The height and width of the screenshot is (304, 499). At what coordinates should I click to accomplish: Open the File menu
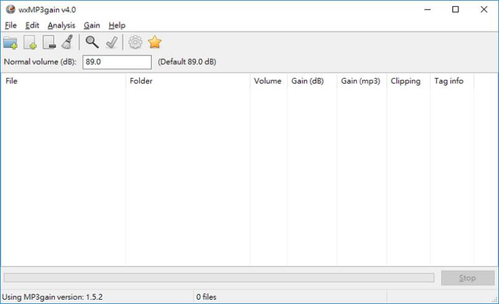[x=11, y=25]
